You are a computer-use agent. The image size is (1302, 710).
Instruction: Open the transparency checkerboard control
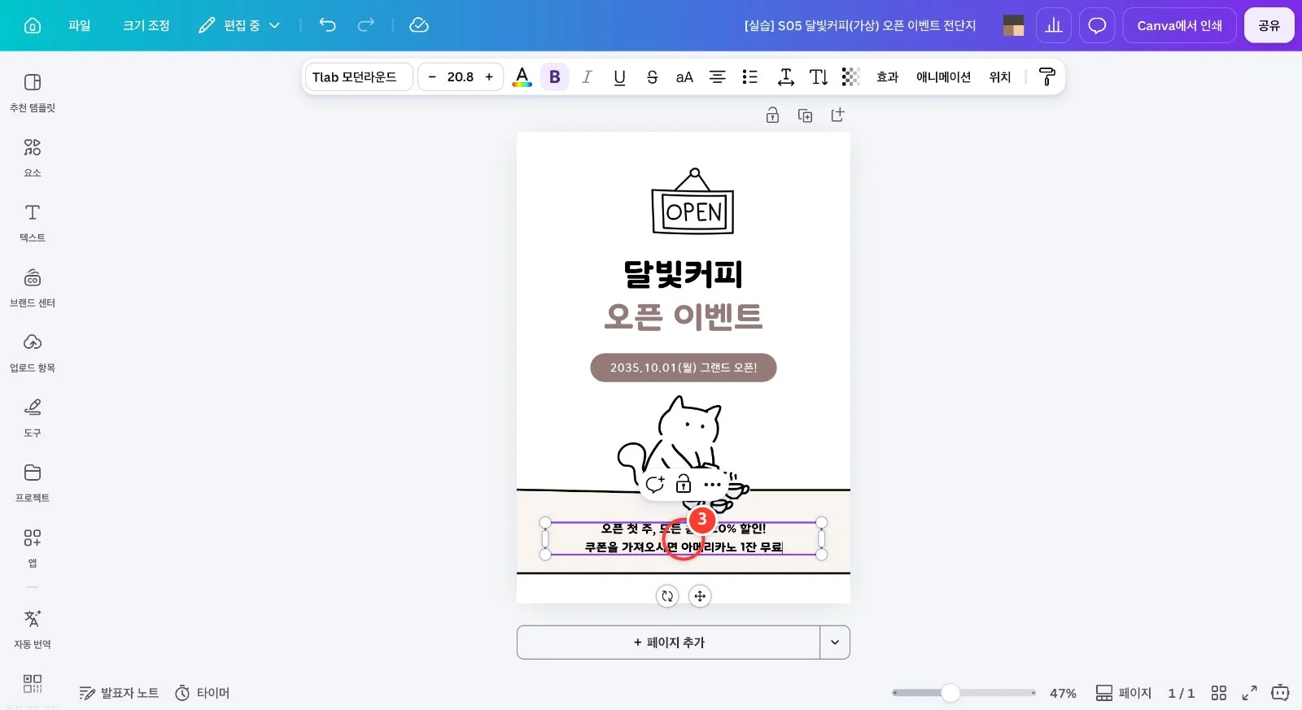click(x=851, y=76)
